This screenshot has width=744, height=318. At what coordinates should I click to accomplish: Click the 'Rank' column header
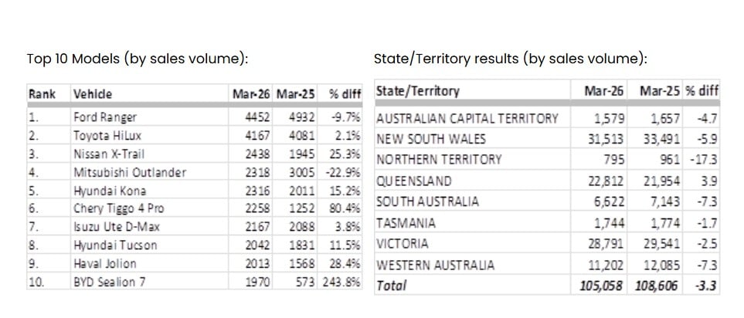coord(42,94)
